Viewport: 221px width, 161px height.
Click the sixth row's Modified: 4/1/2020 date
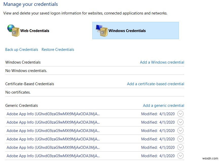(158, 156)
